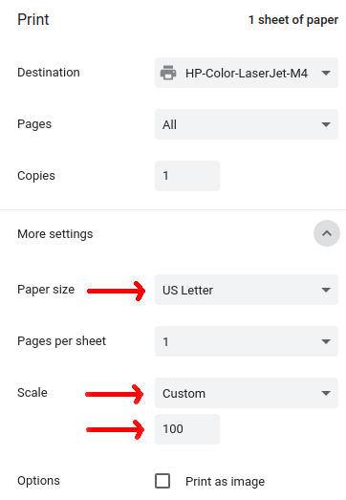Open the Custom scale dropdown
This screenshot has height=500, width=346.
click(x=247, y=393)
